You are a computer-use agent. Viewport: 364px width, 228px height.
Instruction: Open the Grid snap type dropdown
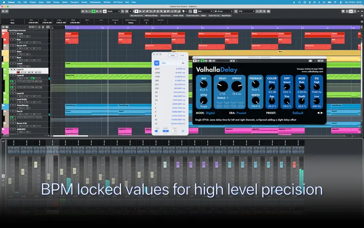point(205,11)
